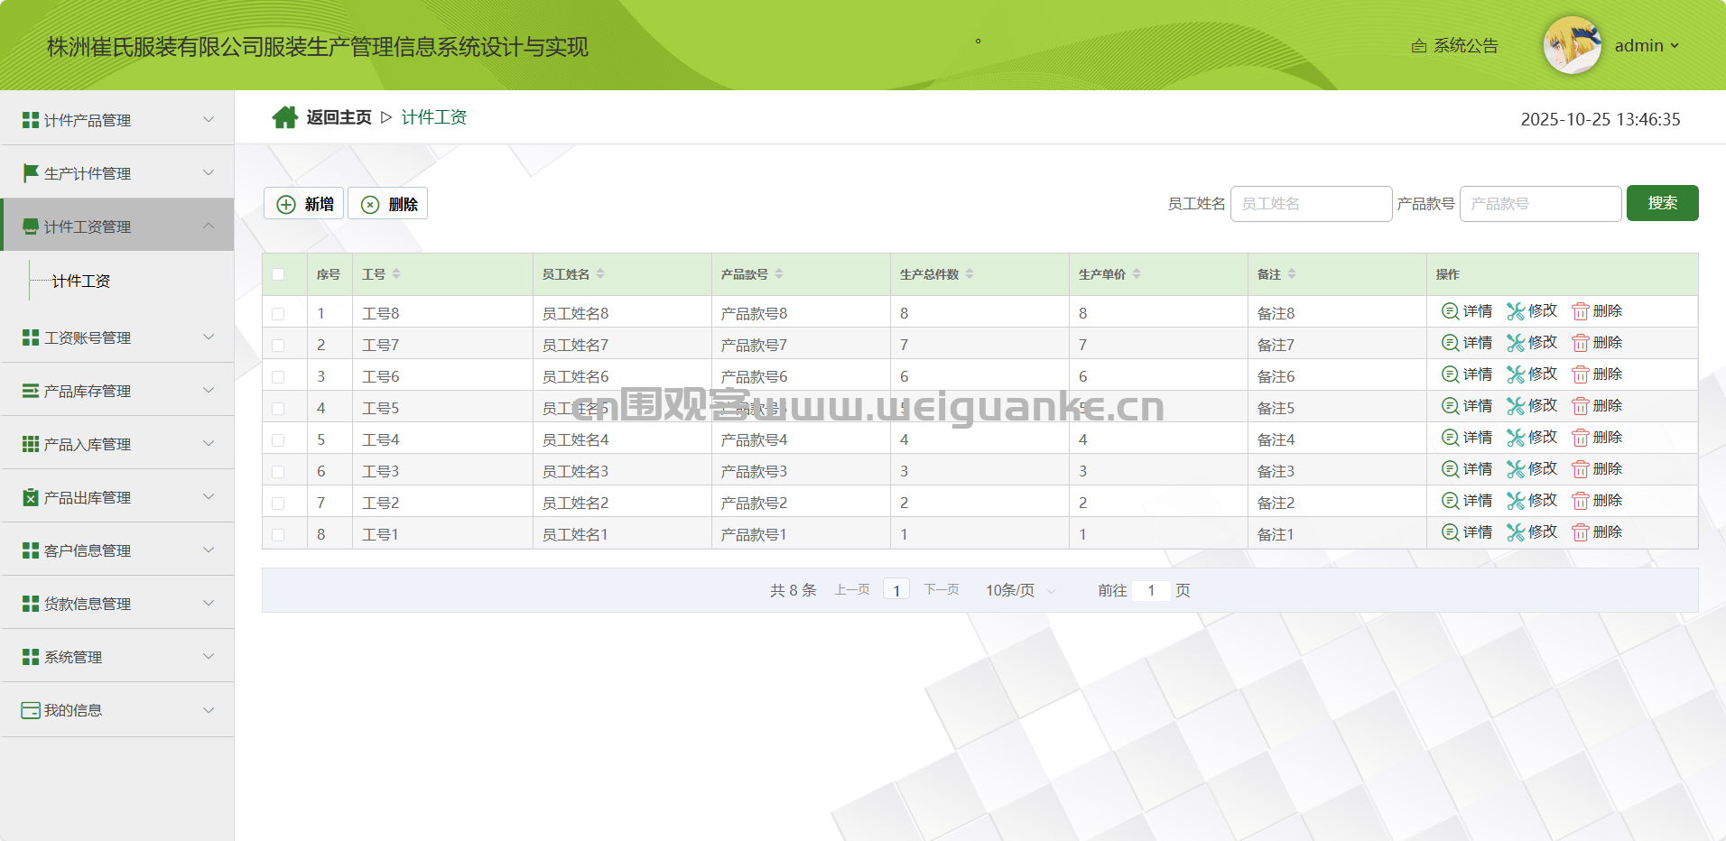Click the 修改 edit icon for 工号7
The image size is (1726, 841).
click(1516, 343)
